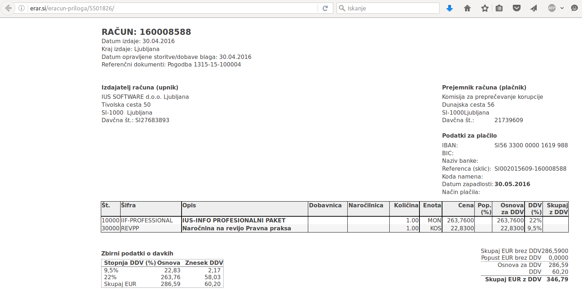
Task: Go back using the browser back arrow
Action: [8, 8]
